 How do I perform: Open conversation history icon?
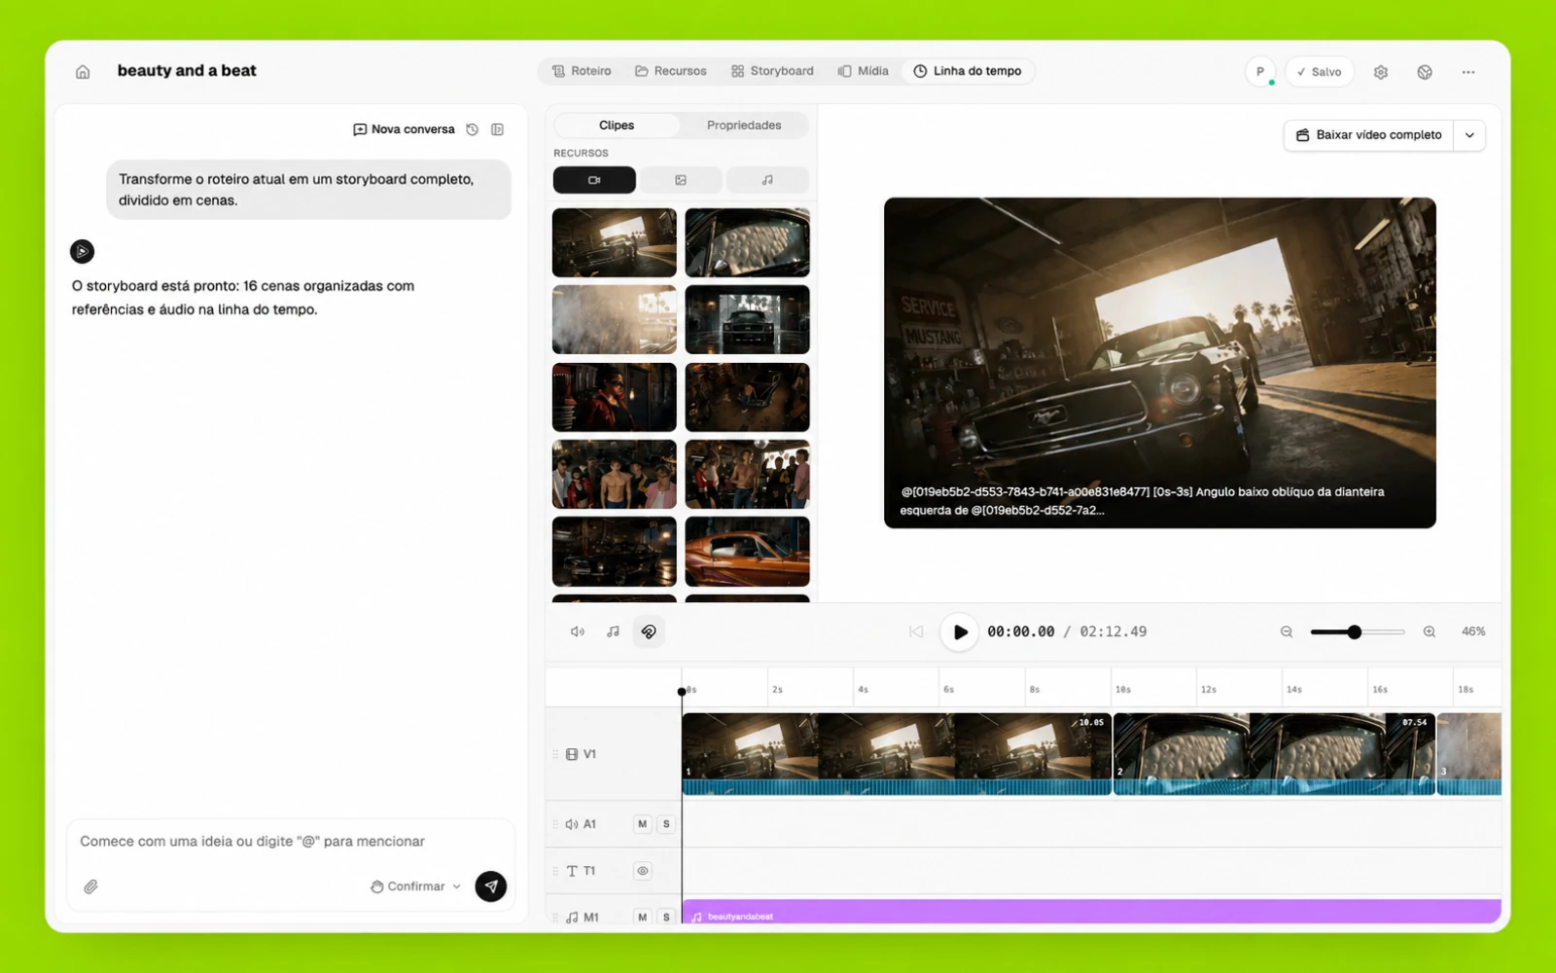[x=473, y=129]
